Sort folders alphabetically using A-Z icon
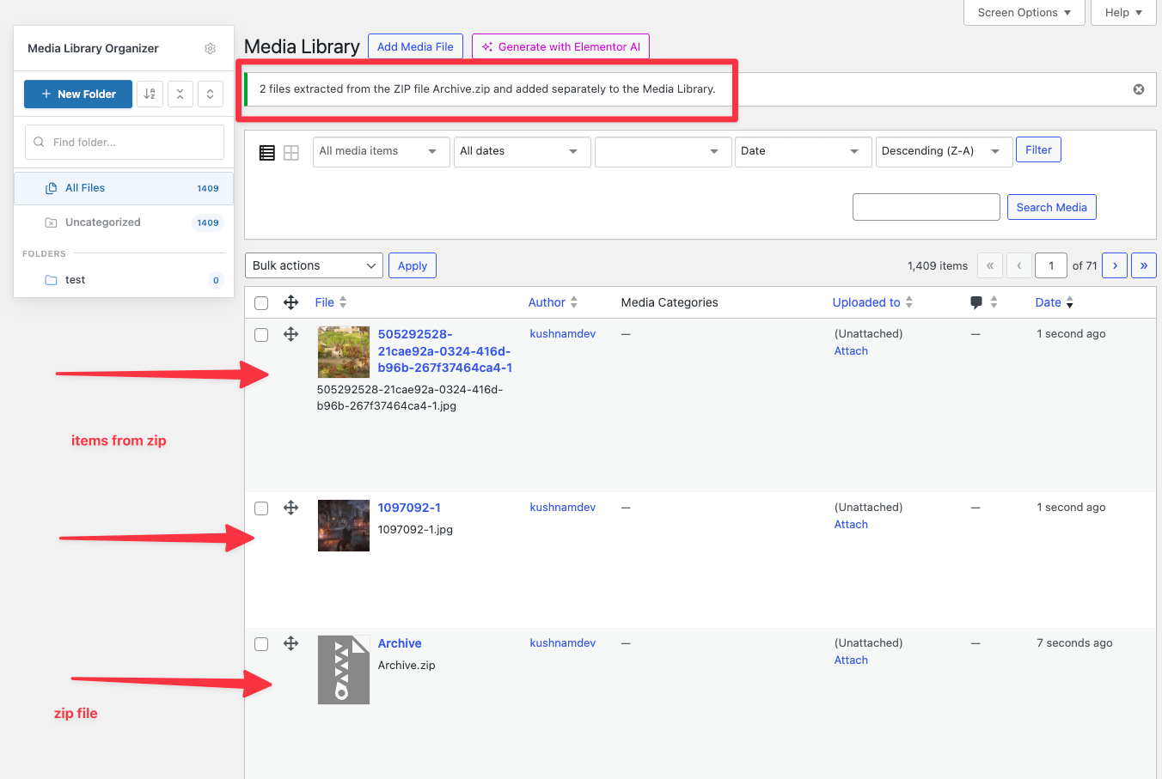The width and height of the screenshot is (1162, 779). (150, 94)
